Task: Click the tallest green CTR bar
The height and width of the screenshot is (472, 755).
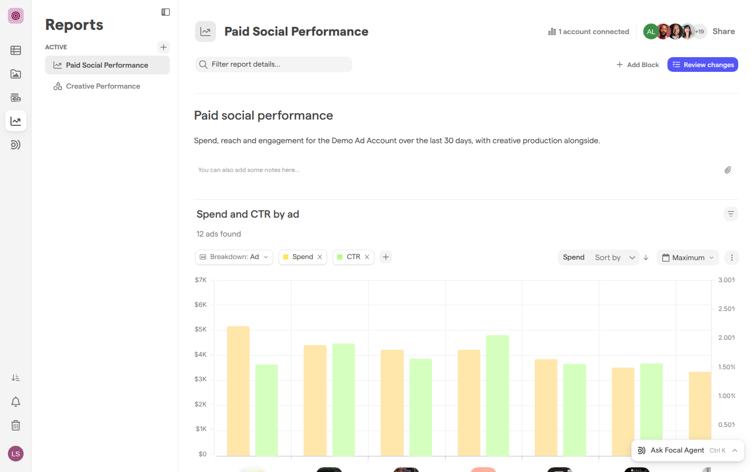Action: point(498,395)
